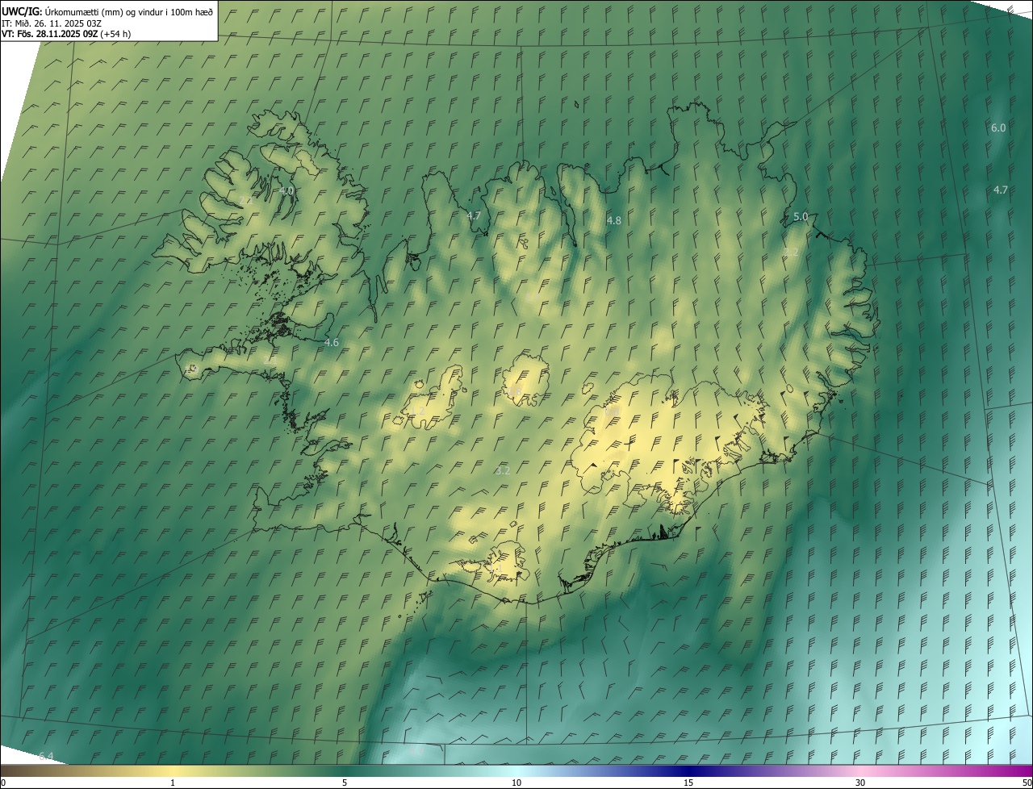Click the '50' tick label on the color scale
Screen dimensions: 1033x789
point(1026,783)
